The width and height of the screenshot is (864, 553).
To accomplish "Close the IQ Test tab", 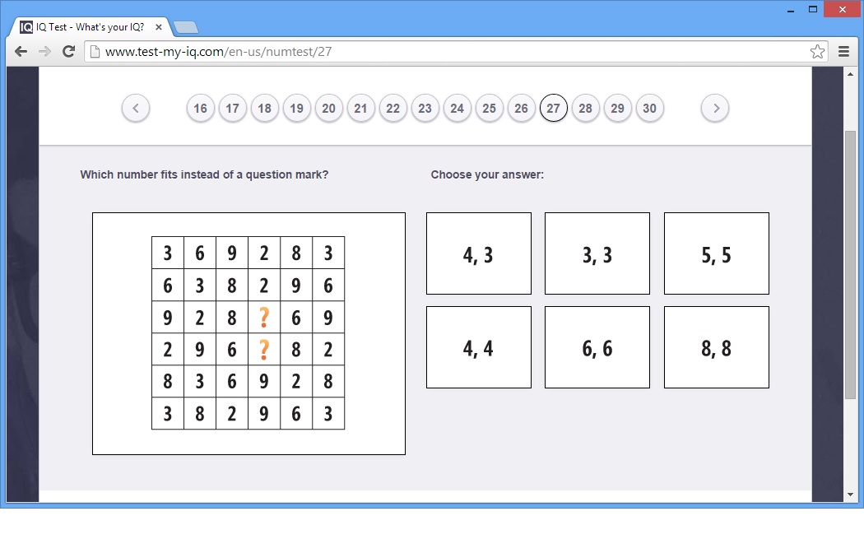I will tap(159, 27).
